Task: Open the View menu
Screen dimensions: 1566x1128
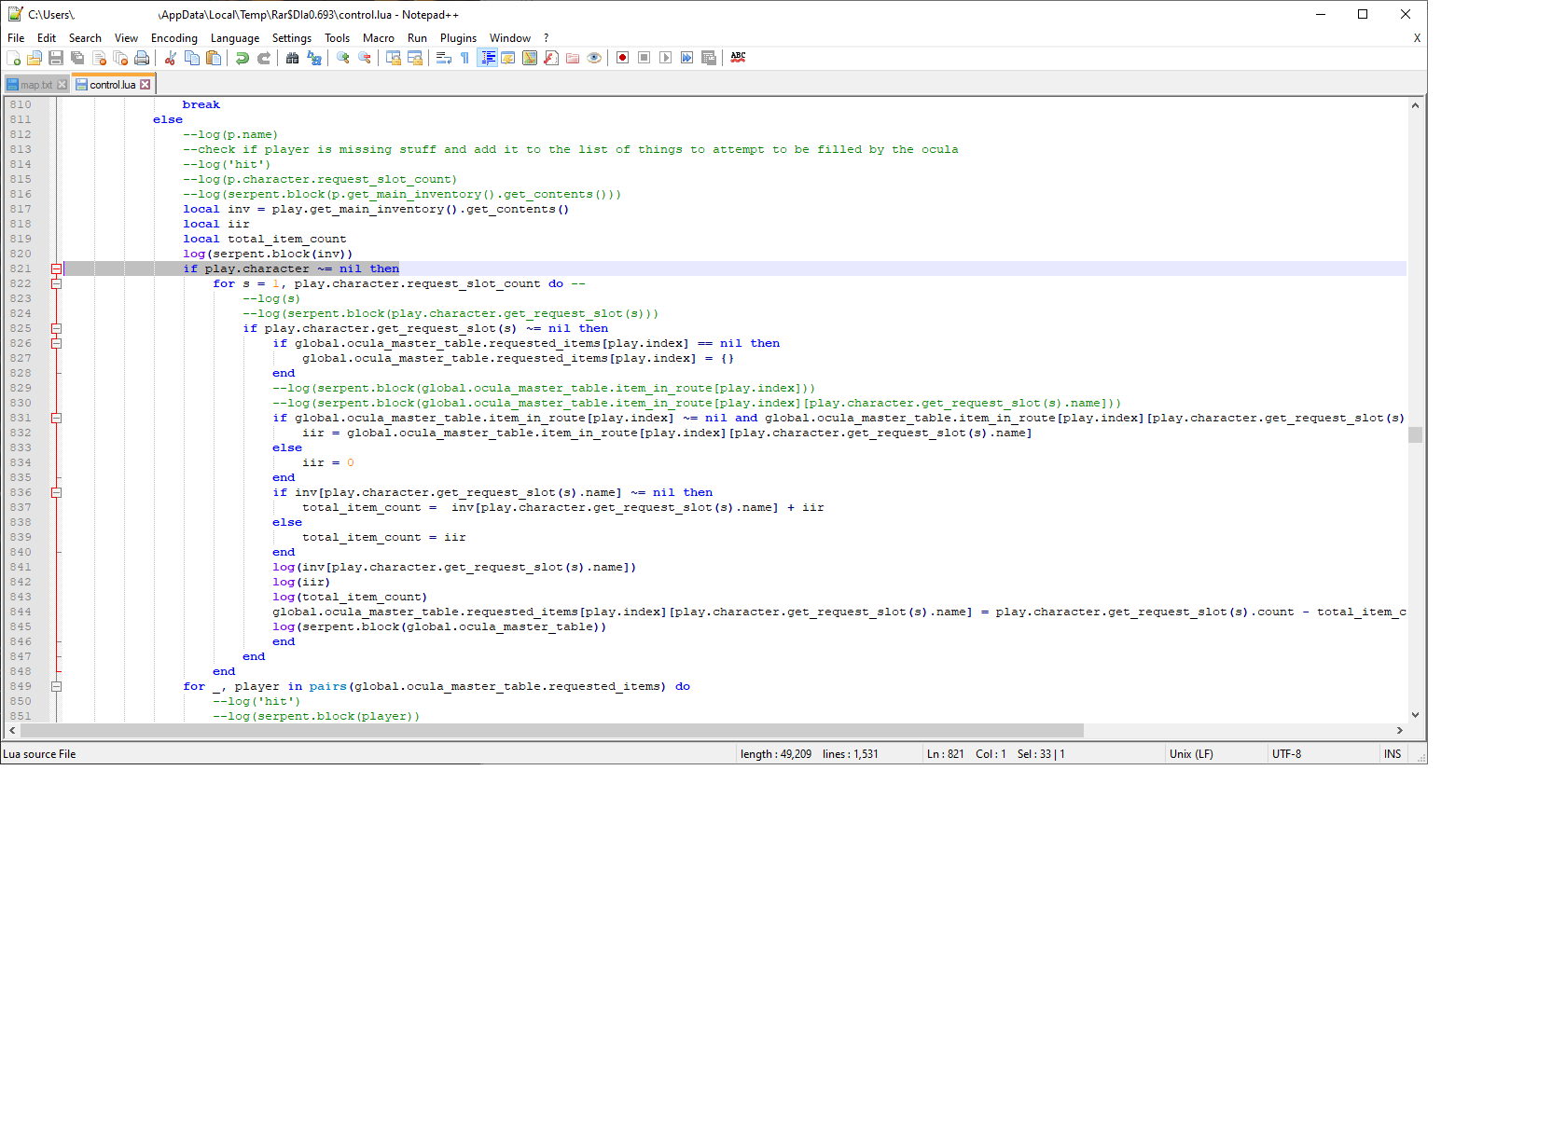Action: [x=126, y=38]
